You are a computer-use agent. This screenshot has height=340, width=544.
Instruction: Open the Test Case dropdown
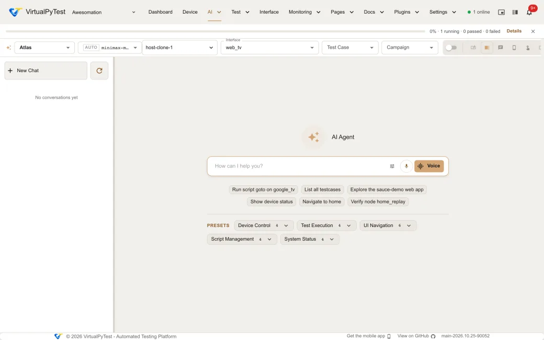point(350,48)
